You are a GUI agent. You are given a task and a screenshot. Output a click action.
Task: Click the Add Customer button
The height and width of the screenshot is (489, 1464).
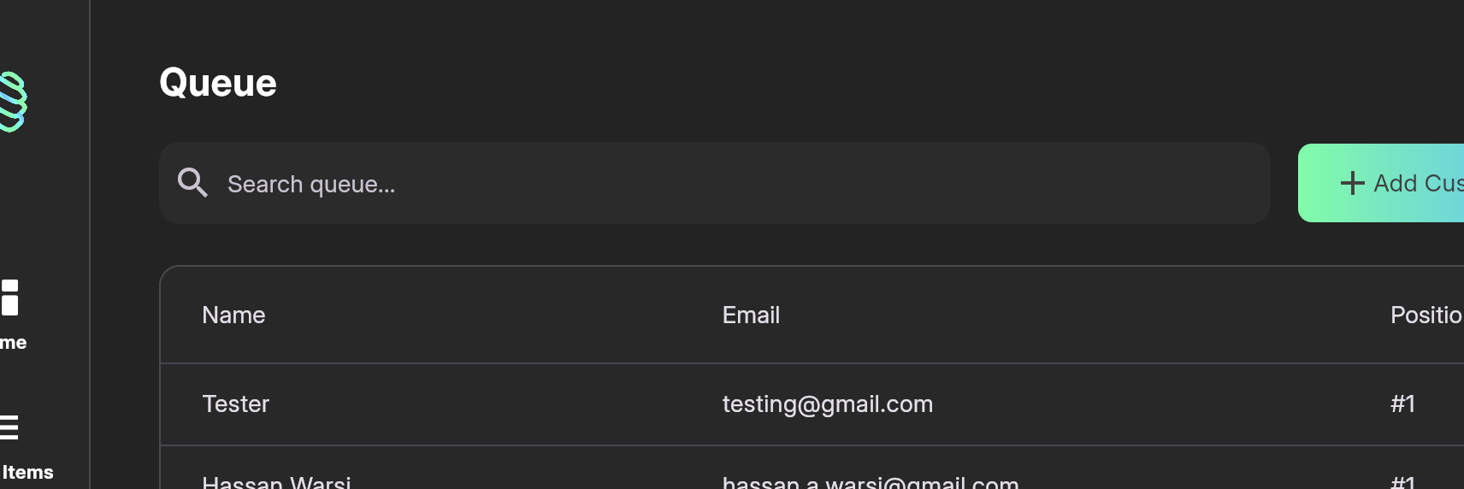coord(1381,183)
